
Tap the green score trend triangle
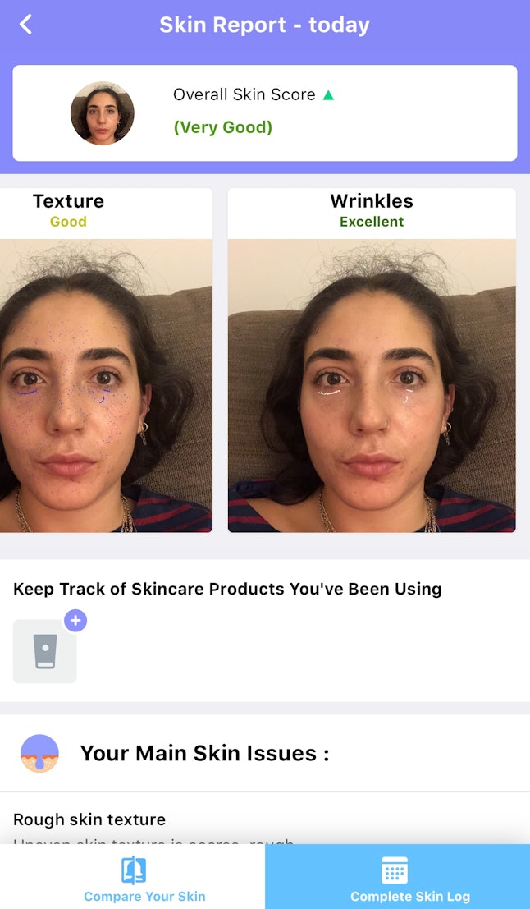coord(328,94)
